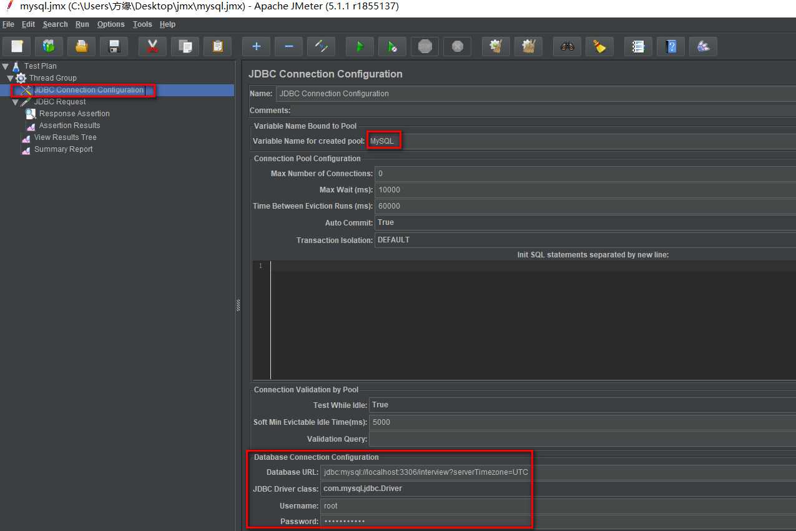Collapse all with the minus icon
This screenshot has width=796, height=531.
point(288,46)
